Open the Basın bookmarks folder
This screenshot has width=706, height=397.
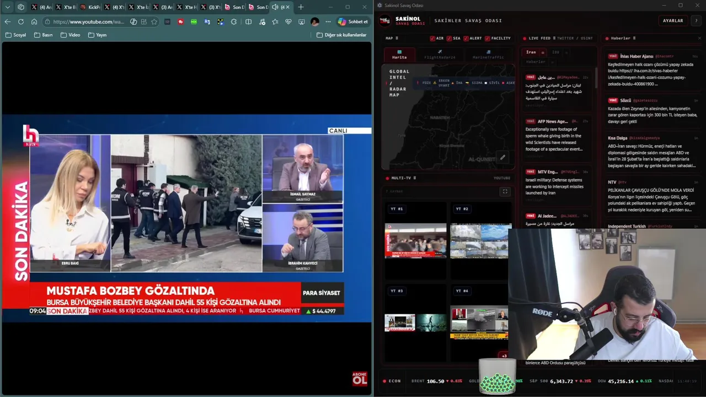click(x=44, y=35)
